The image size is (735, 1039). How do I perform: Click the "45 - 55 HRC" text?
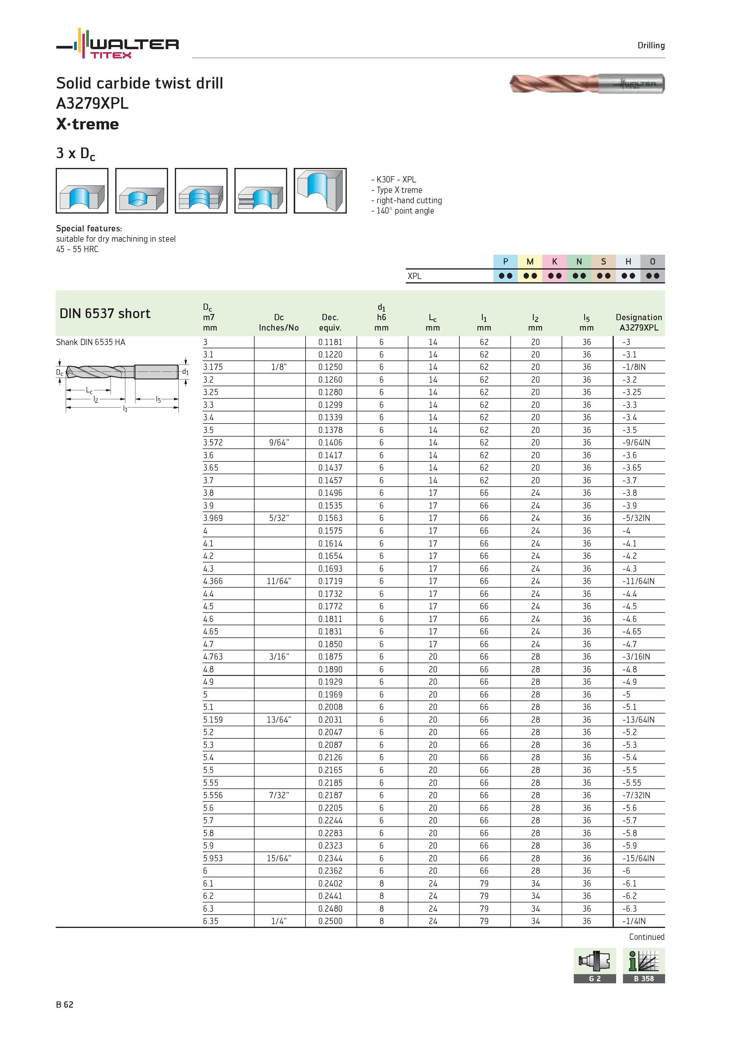click(x=77, y=249)
